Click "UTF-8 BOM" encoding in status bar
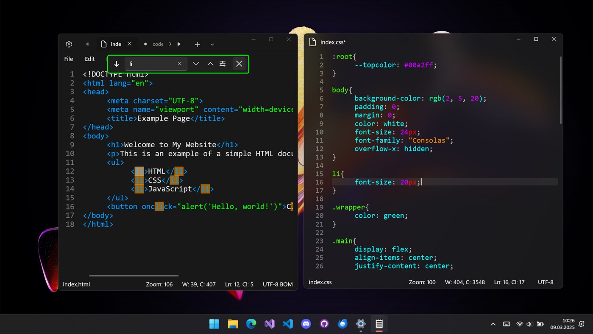Viewport: 593px width, 334px height. [x=278, y=284]
